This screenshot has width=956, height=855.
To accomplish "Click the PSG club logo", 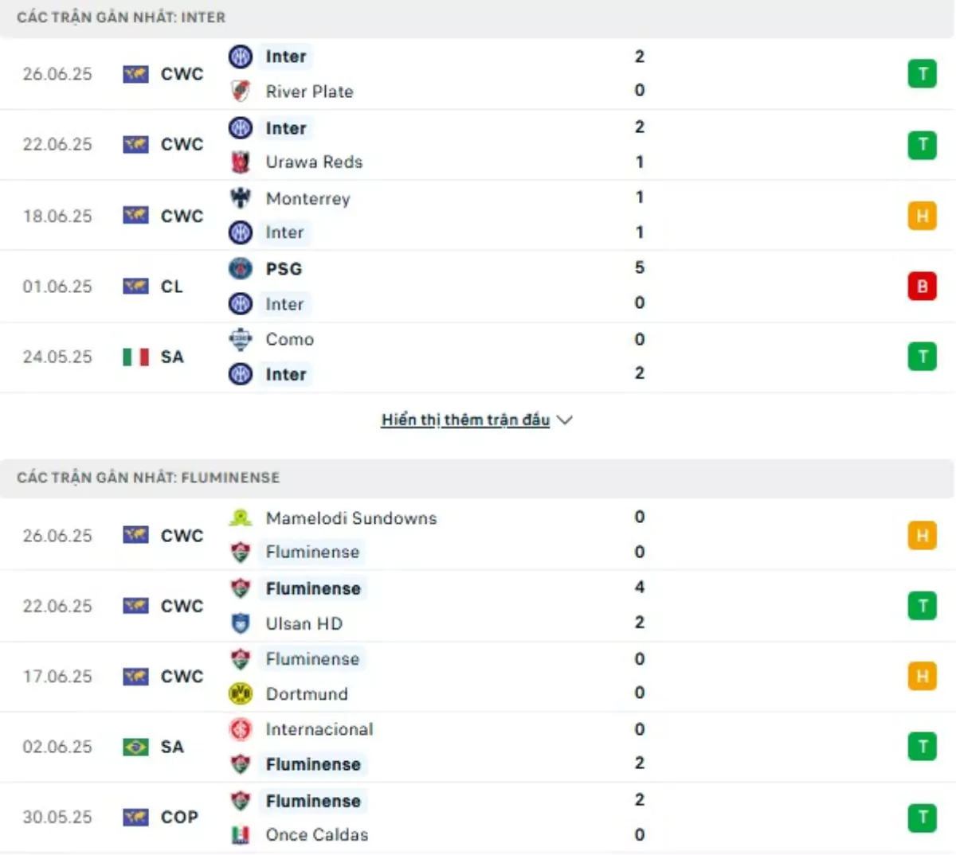I will (241, 268).
